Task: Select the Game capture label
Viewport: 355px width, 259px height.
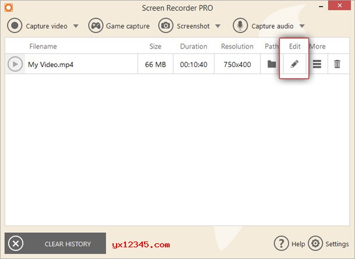Action: click(x=128, y=26)
